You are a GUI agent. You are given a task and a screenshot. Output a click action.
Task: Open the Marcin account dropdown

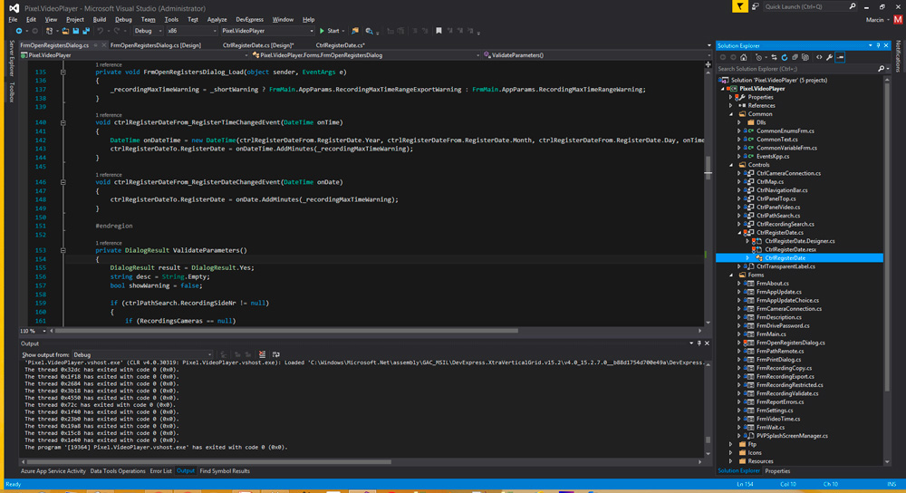tap(878, 20)
